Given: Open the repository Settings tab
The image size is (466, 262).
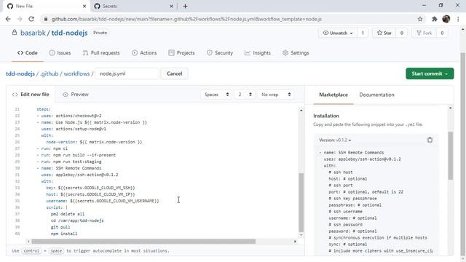Looking at the screenshot, I should (296, 53).
